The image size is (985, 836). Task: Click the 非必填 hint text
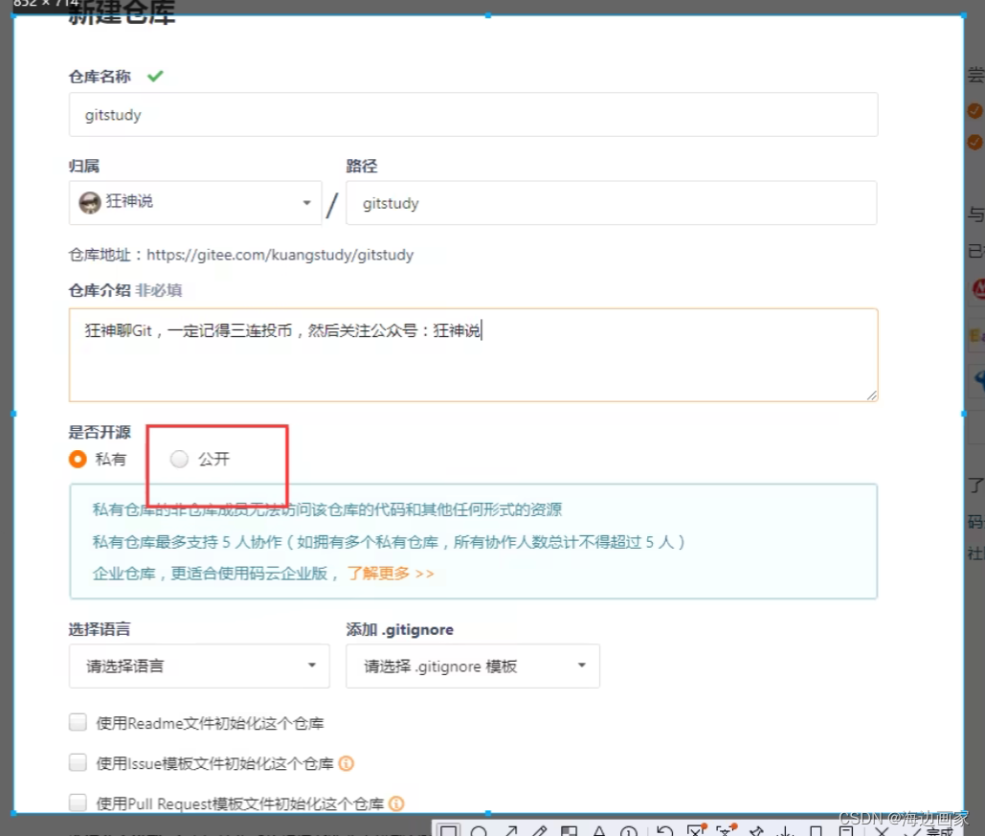(159, 290)
